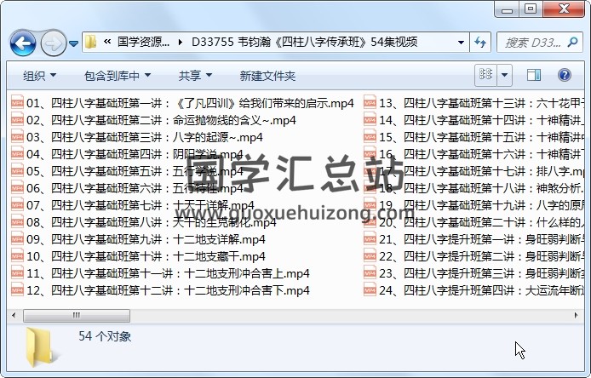This screenshot has width=591, height=378.
Task: Click the greyed Forward arrow button
Action: pos(53,43)
